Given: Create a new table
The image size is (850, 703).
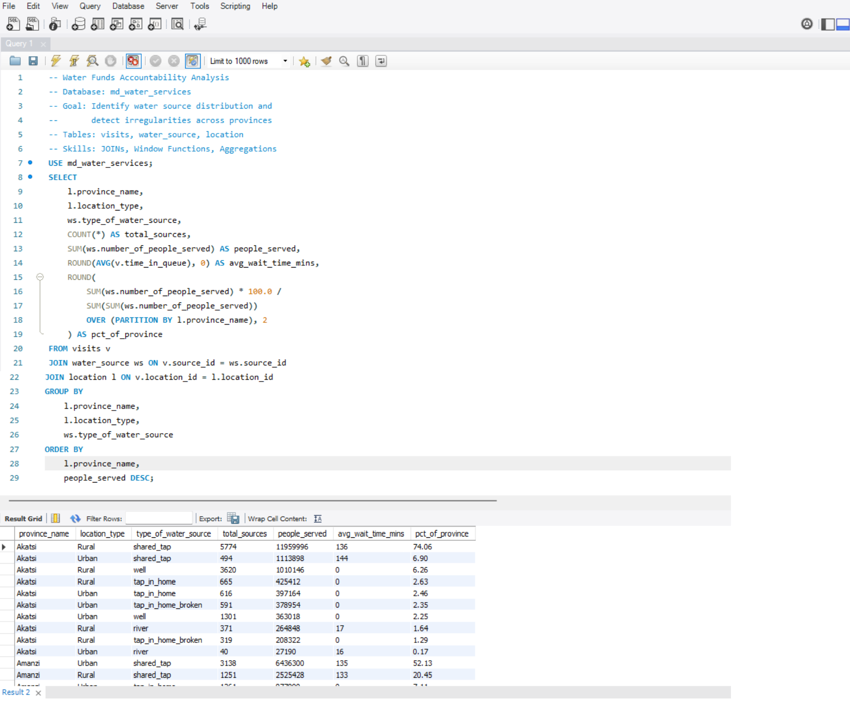Looking at the screenshot, I should click(x=97, y=24).
